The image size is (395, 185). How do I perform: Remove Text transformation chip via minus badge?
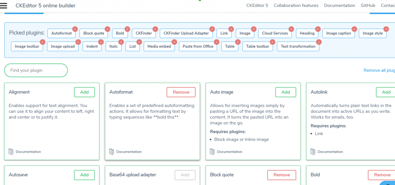(x=319, y=42)
